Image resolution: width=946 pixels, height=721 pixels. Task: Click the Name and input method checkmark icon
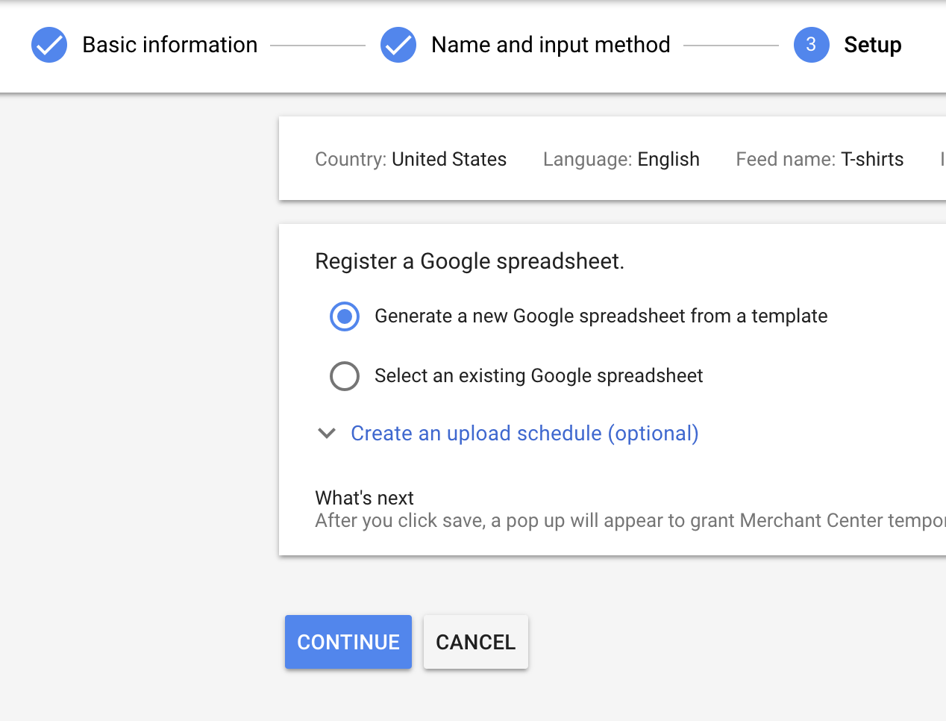pyautogui.click(x=398, y=45)
